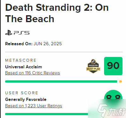Click the Released On label
126x118 pixels.
[19, 44]
